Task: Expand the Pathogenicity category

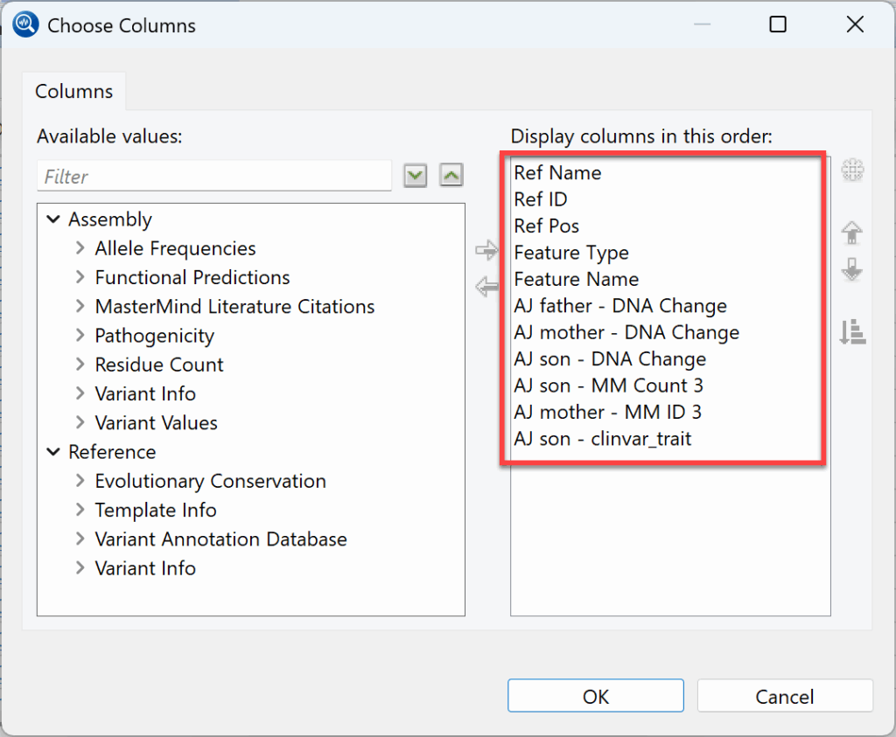Action: (x=80, y=336)
